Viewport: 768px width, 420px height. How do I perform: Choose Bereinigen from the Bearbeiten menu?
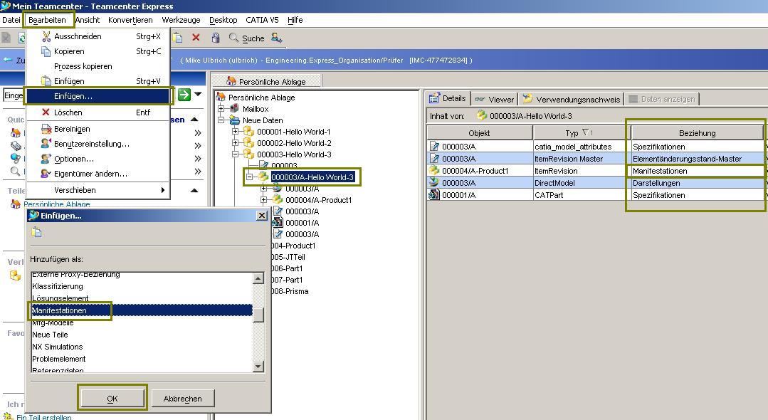[98, 129]
